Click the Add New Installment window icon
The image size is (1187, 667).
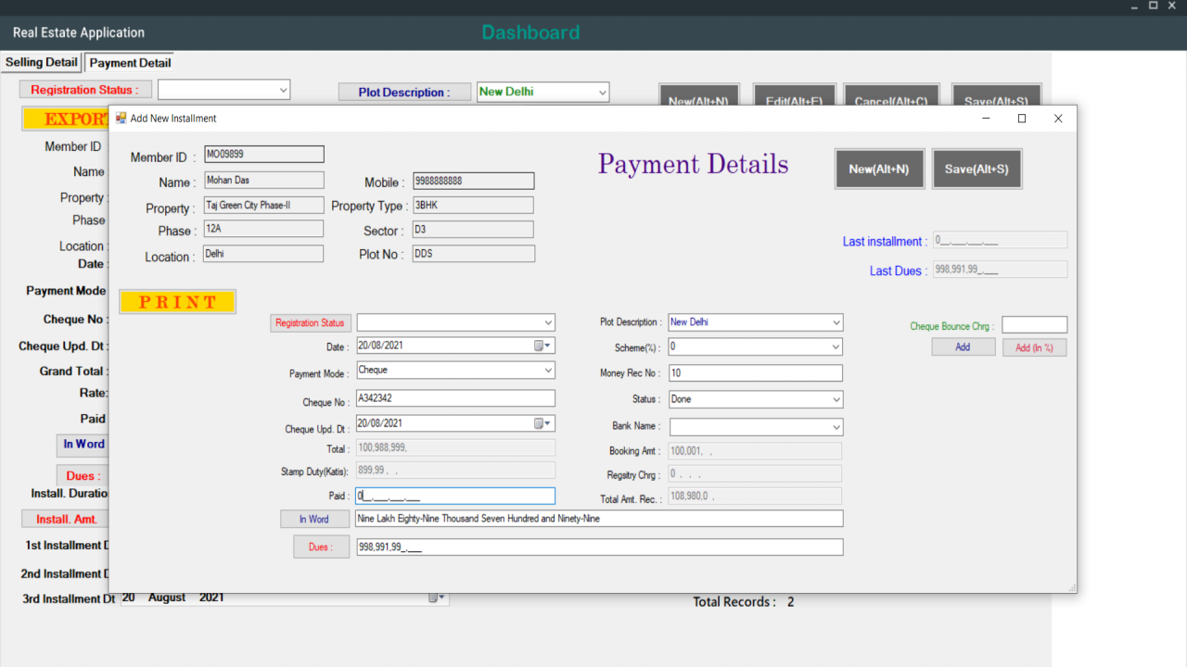[x=121, y=119]
